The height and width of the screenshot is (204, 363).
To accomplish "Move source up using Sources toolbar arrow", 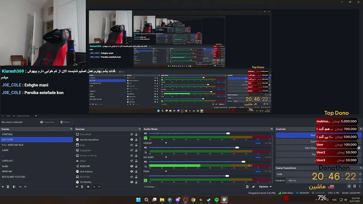I will (x=94, y=187).
